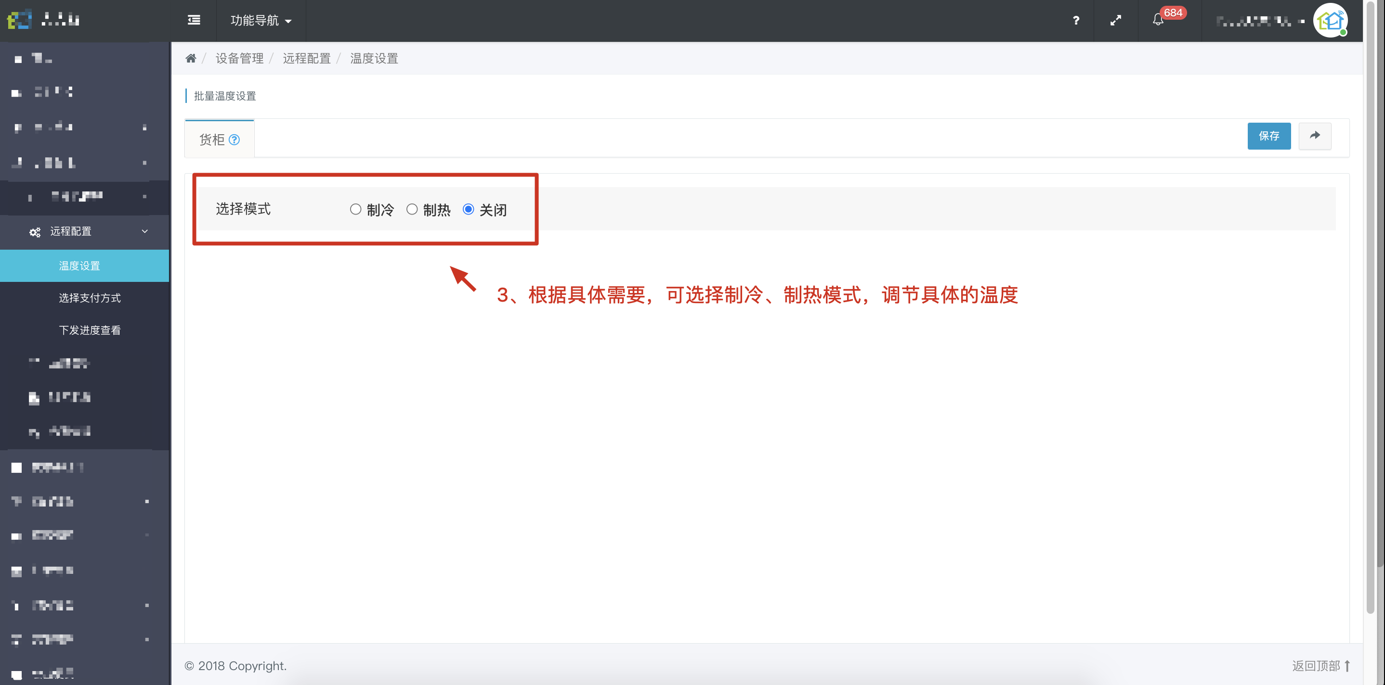Select the 货柜 tab
This screenshot has width=1385, height=685.
(x=220, y=139)
